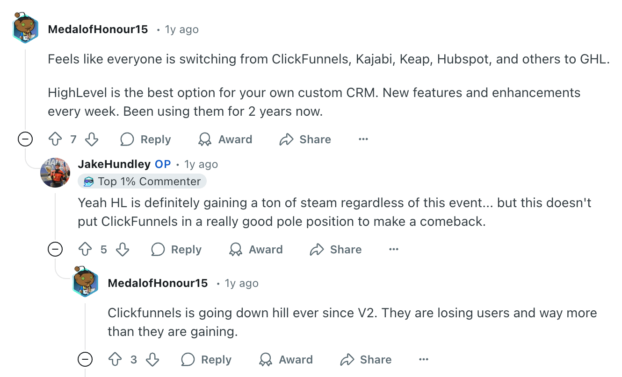
Task: Collapse JakeHundley's reply thread
Action: click(55, 250)
